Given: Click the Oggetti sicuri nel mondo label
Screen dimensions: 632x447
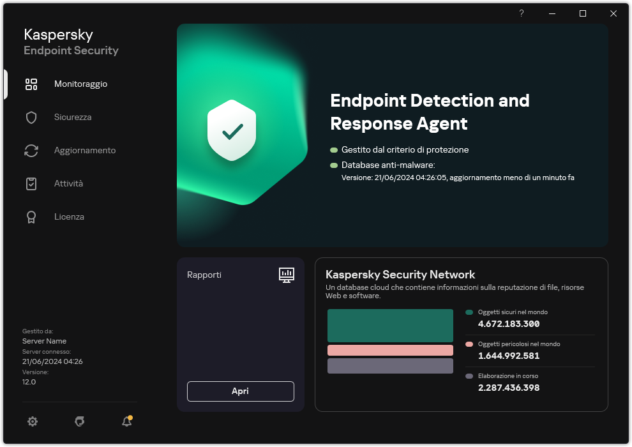Looking at the screenshot, I should click(513, 312).
